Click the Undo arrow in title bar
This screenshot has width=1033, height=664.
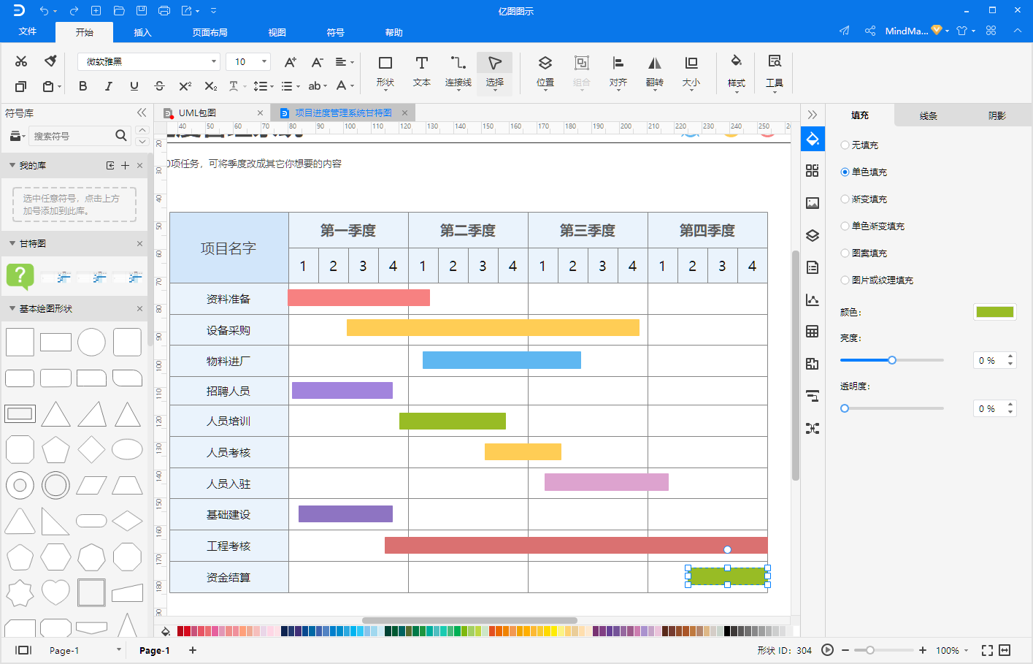[45, 11]
